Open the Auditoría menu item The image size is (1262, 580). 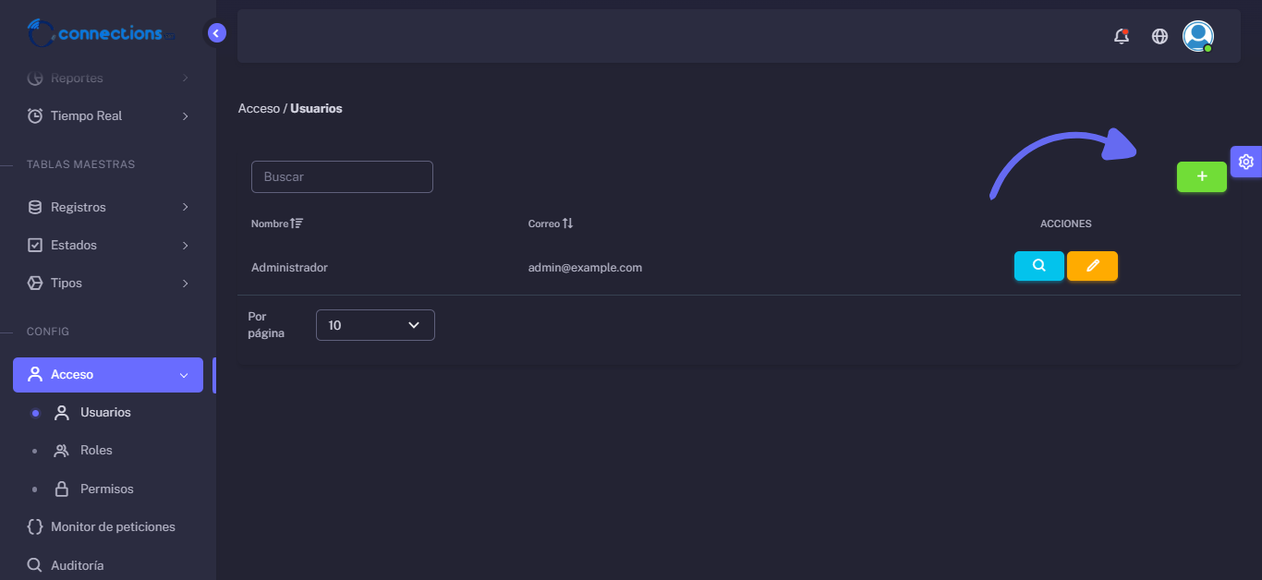tap(108, 565)
